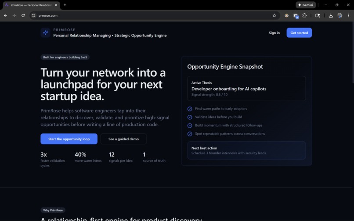The height and width of the screenshot is (221, 354).
Task: Reload the page with the refresh icon
Action: 23,15
